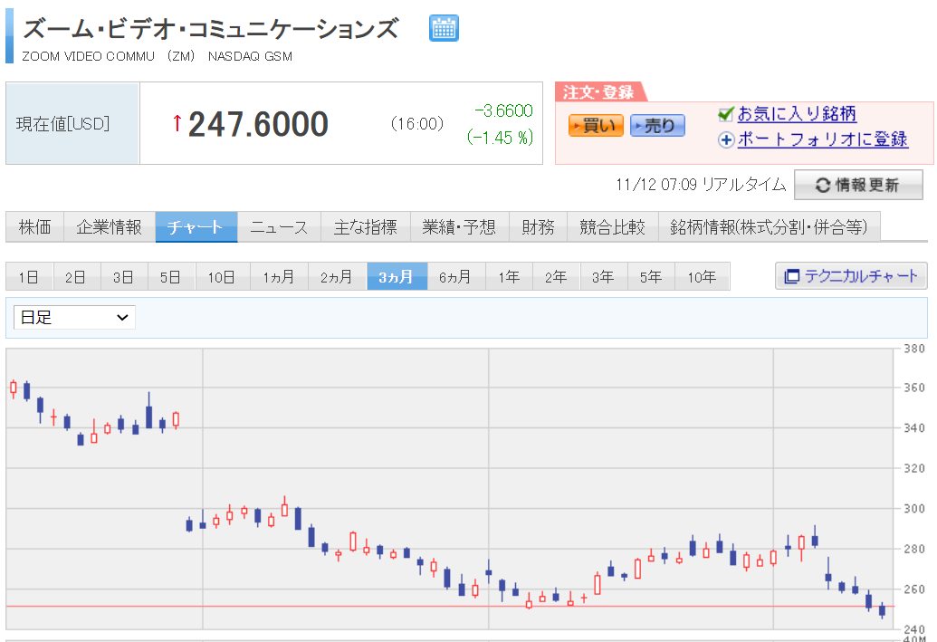Open 主な指標 tab
The height and width of the screenshot is (642, 937).
point(365,226)
